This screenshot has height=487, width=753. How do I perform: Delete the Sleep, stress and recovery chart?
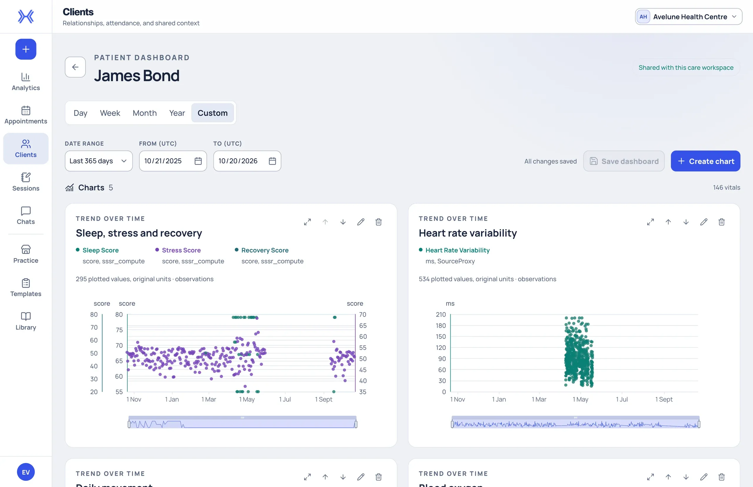tap(378, 222)
